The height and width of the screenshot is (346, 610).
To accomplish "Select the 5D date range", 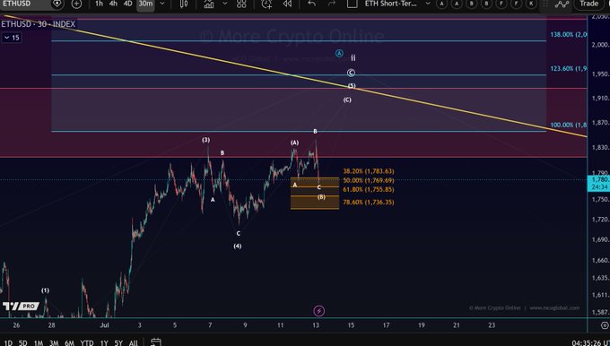I will point(23,343).
